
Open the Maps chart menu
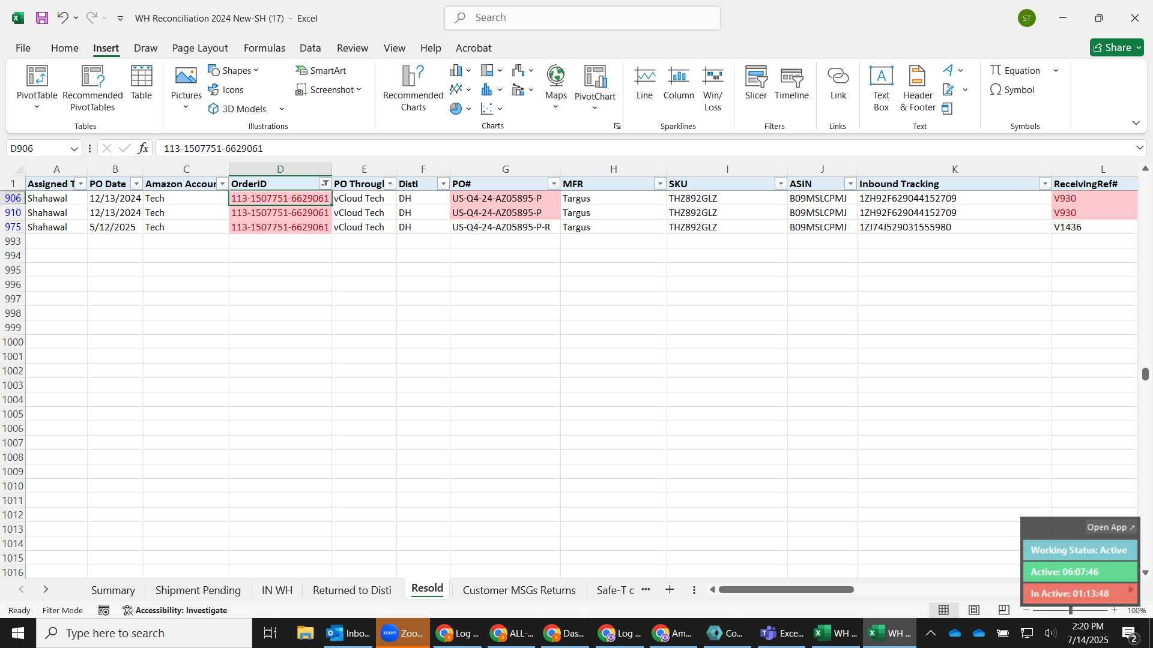pyautogui.click(x=555, y=88)
